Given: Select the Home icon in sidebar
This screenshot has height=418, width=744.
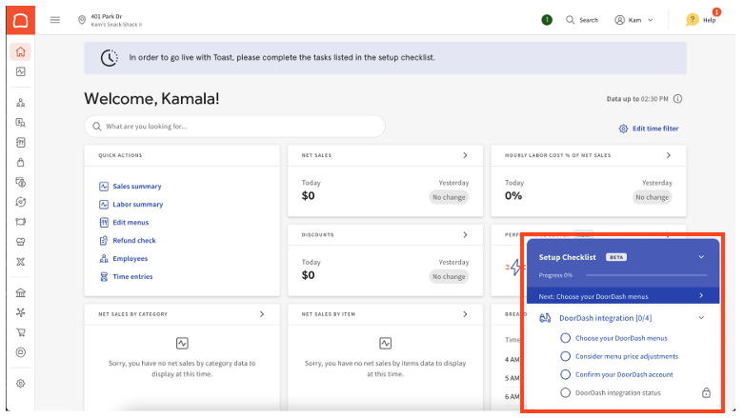Looking at the screenshot, I should point(21,51).
